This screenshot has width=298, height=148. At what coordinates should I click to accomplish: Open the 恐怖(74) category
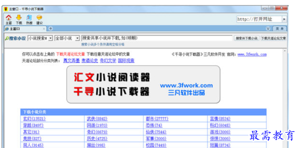[x=154, y=125]
